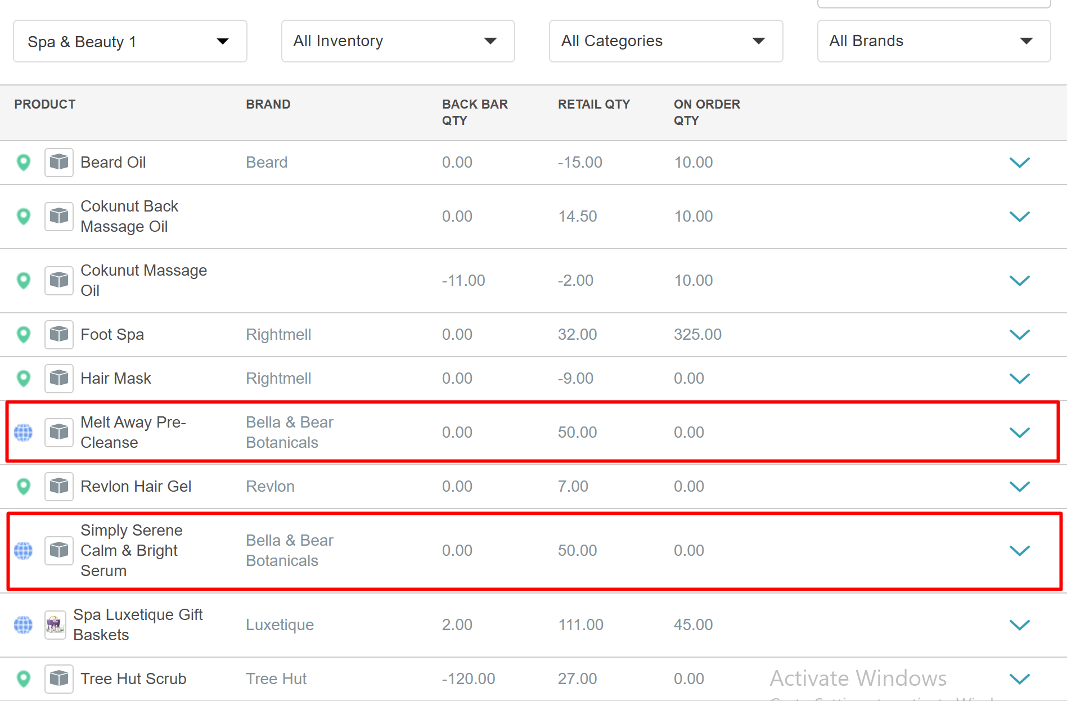
Task: Click the location pin icon for Cokunut Back Massage Oil
Action: pyautogui.click(x=24, y=217)
